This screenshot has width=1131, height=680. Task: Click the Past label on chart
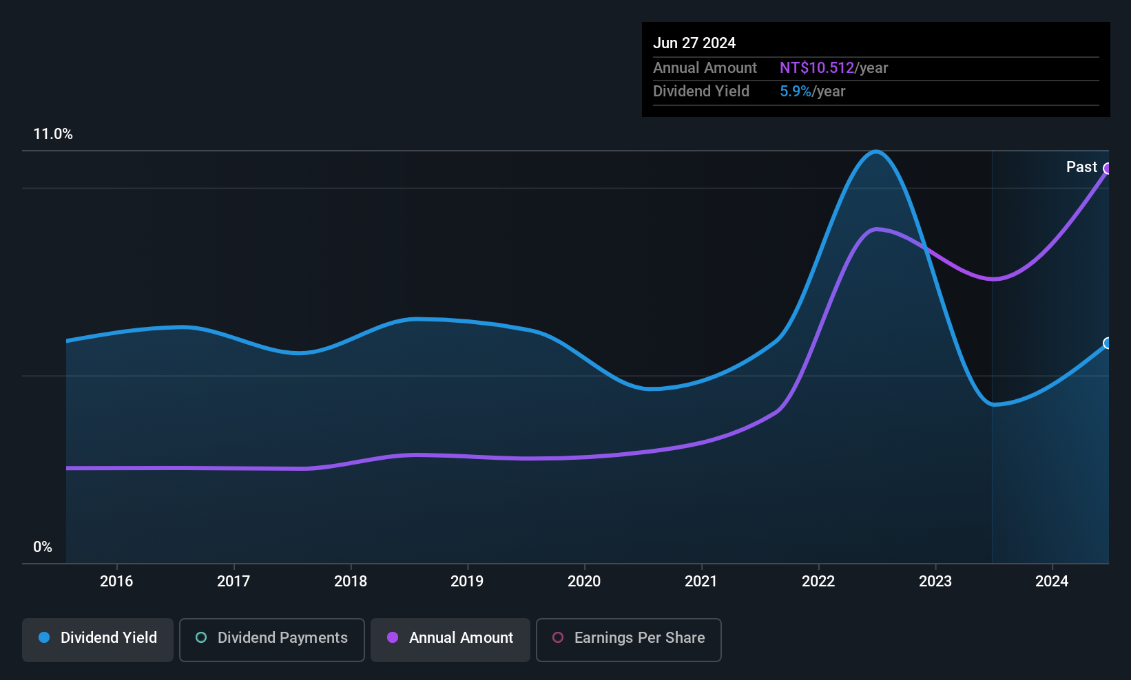1081,167
